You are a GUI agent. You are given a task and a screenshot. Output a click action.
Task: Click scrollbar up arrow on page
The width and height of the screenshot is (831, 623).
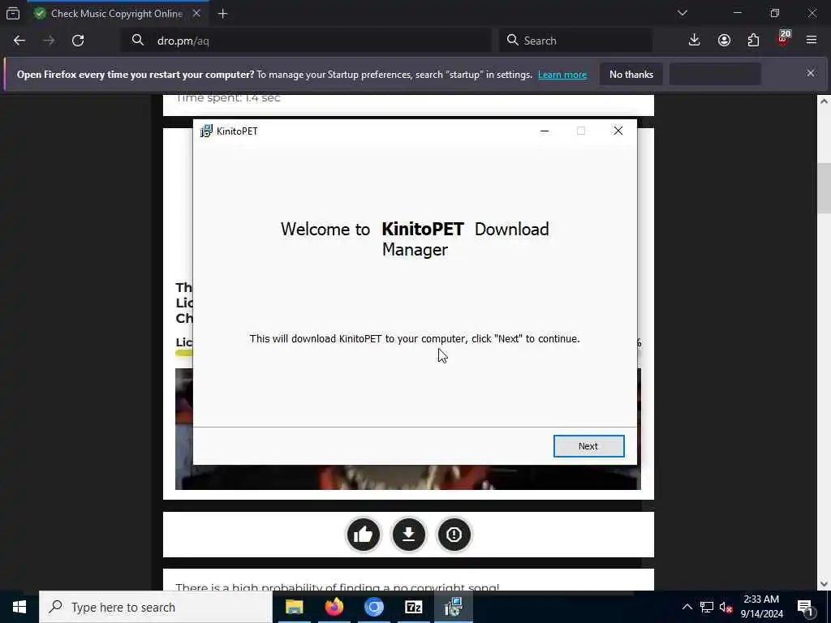click(824, 101)
